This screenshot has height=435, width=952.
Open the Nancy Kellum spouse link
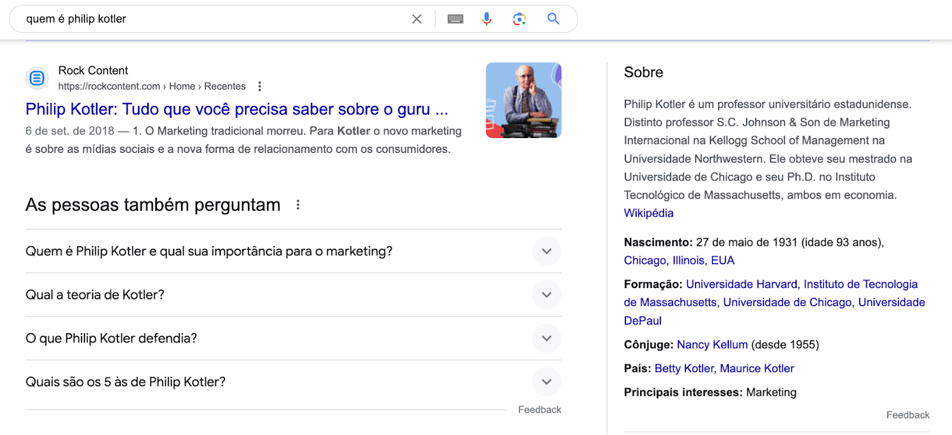click(x=712, y=345)
